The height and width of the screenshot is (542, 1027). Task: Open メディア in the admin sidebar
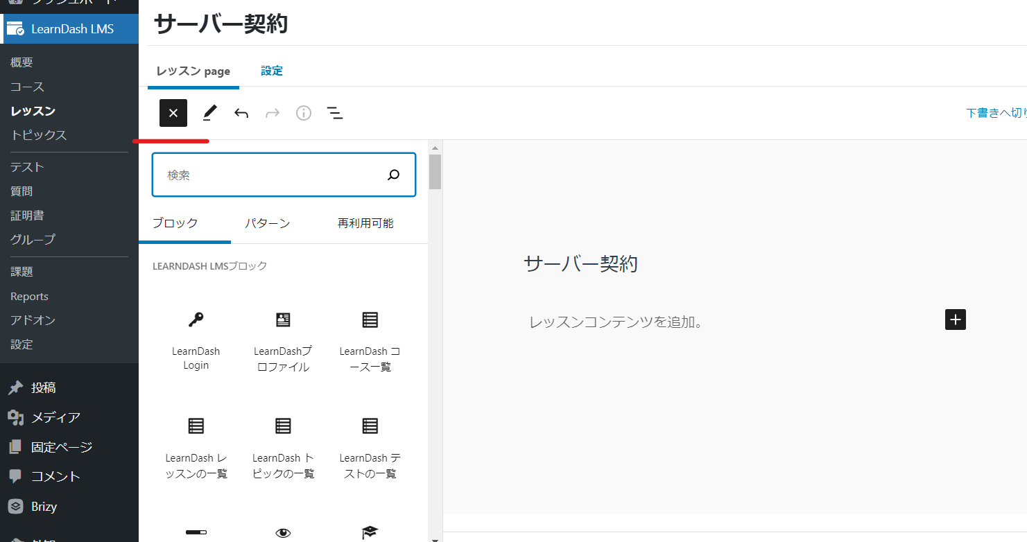click(x=55, y=417)
